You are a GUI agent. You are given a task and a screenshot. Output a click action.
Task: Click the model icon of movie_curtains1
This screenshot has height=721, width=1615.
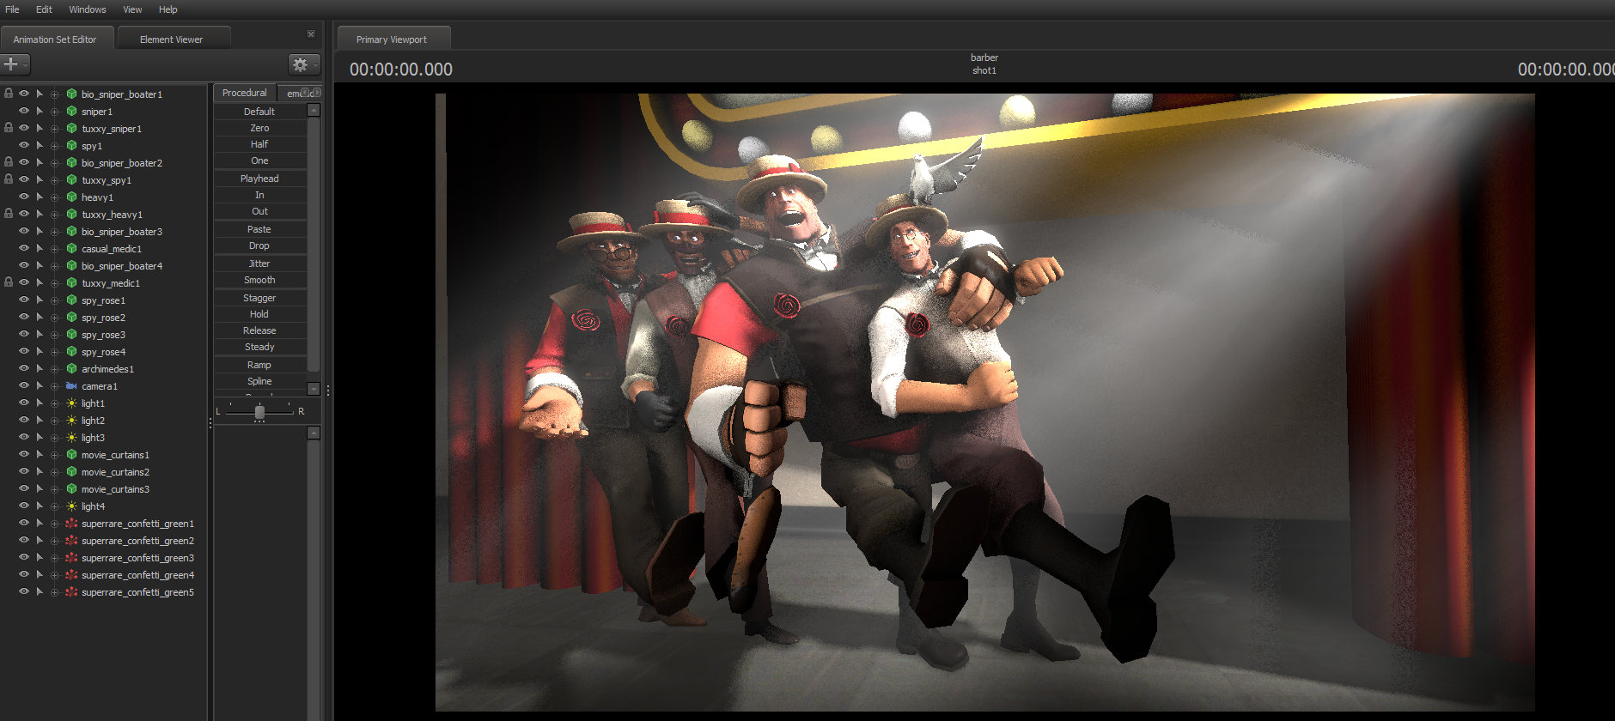[72, 455]
